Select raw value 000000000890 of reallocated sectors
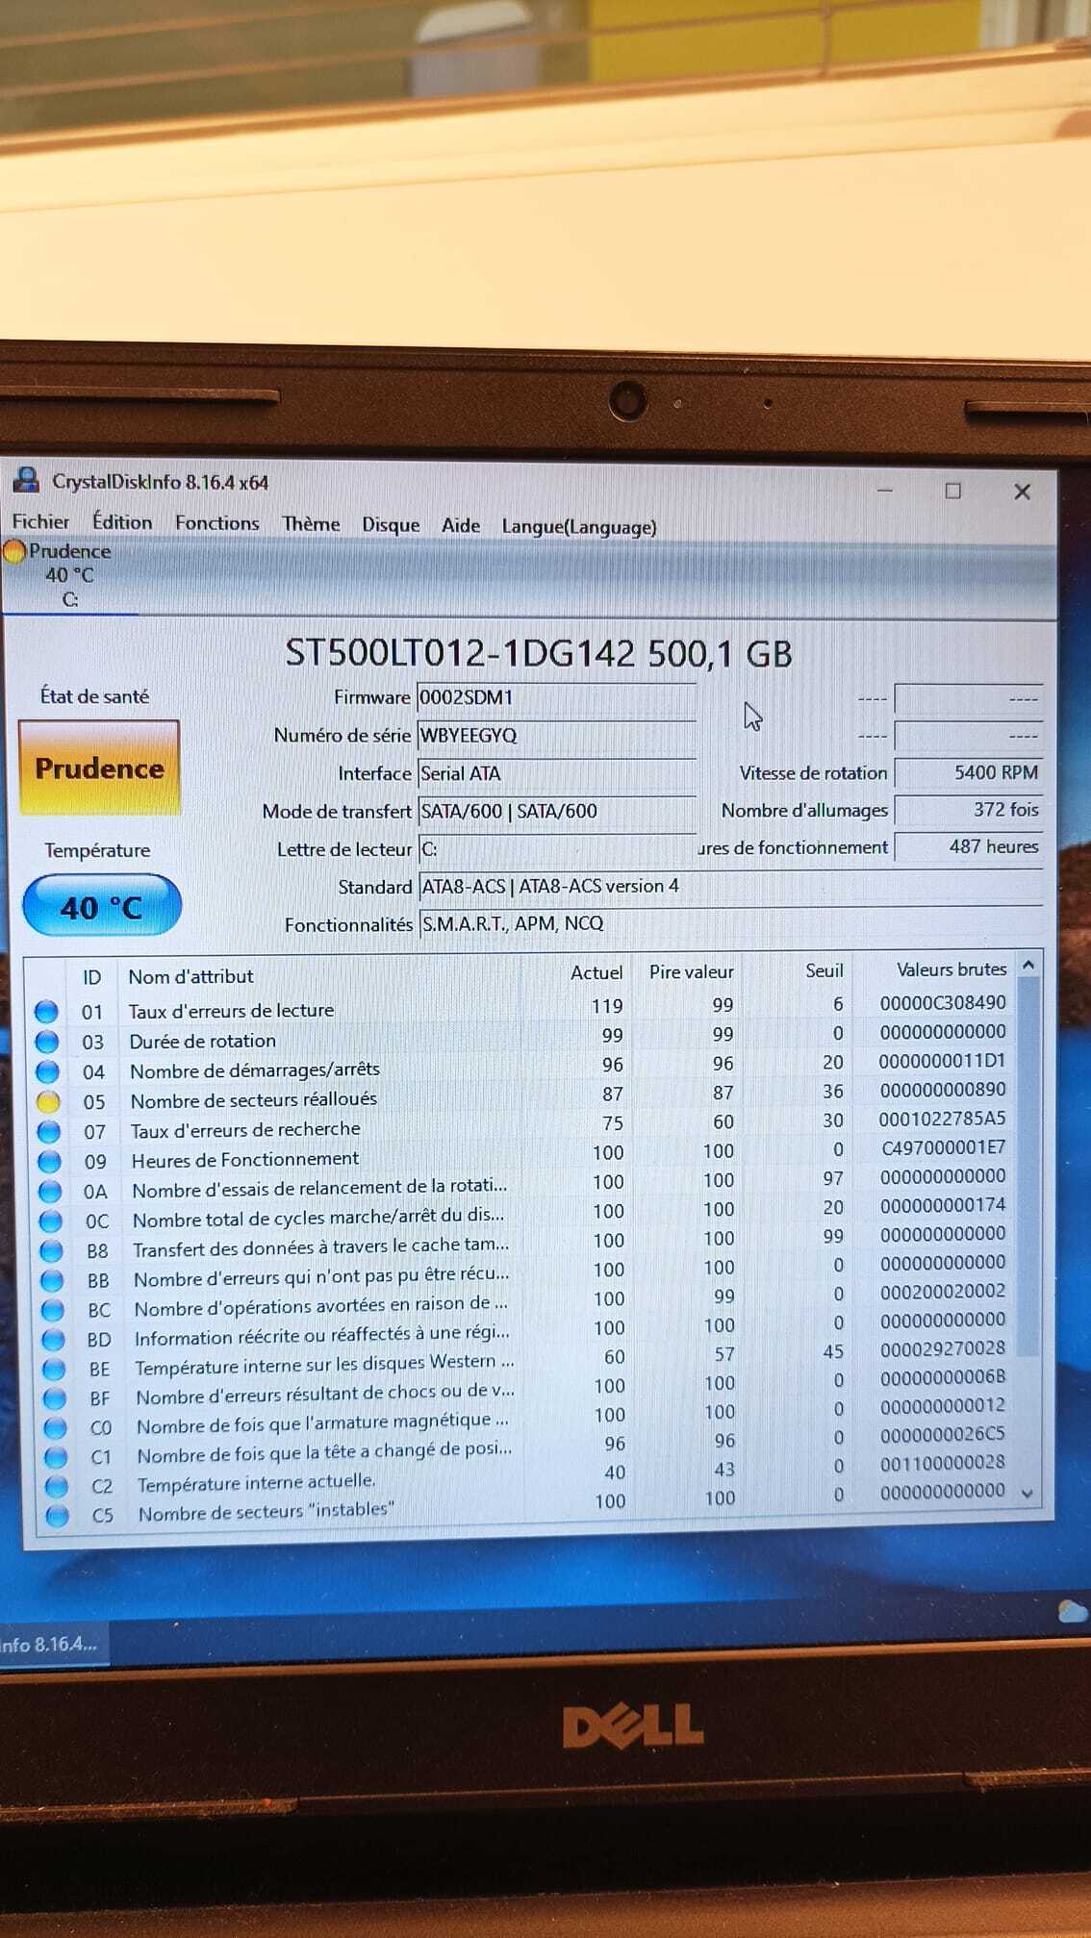Viewport: 1091px width, 1938px height. click(x=942, y=1090)
